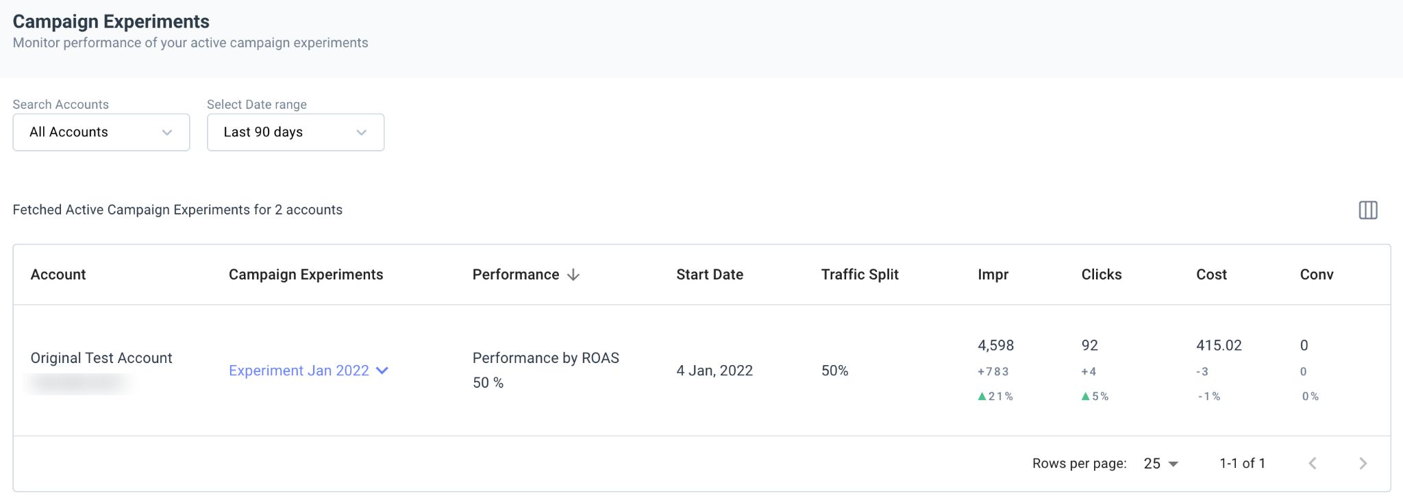This screenshot has height=500, width=1403.
Task: Select the Original Test Account row cell
Action: click(x=101, y=358)
